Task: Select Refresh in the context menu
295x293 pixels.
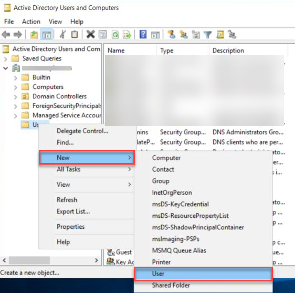Action: pos(87,200)
